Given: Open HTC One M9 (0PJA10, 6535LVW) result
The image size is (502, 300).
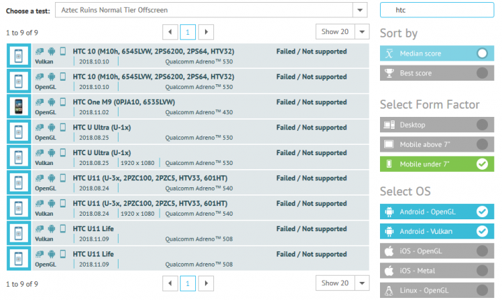Looking at the screenshot, I should [x=124, y=102].
